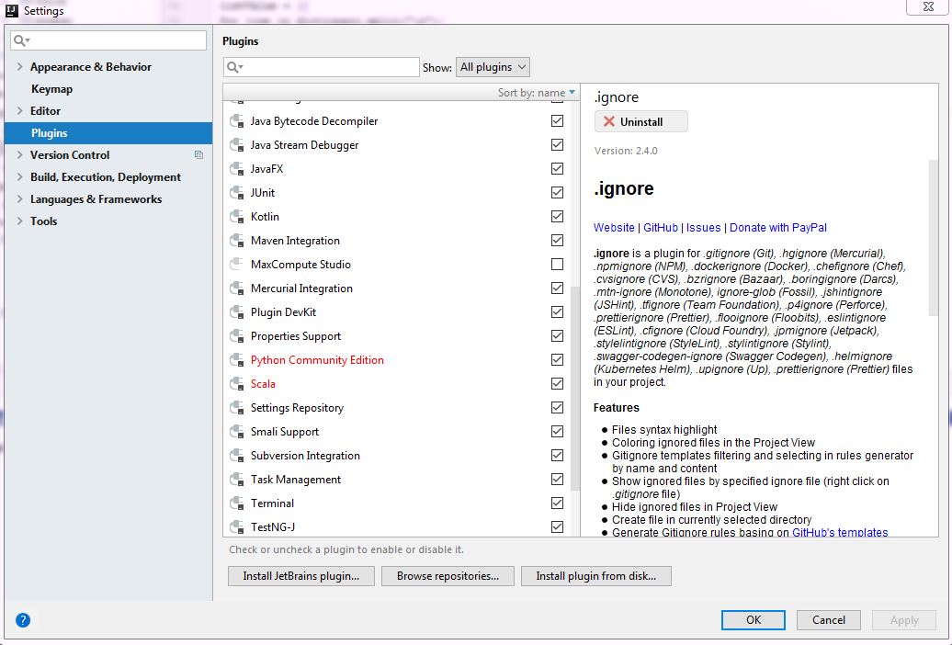Uncheck the Terminal plugin checkbox
This screenshot has height=645, width=952.
(x=557, y=503)
